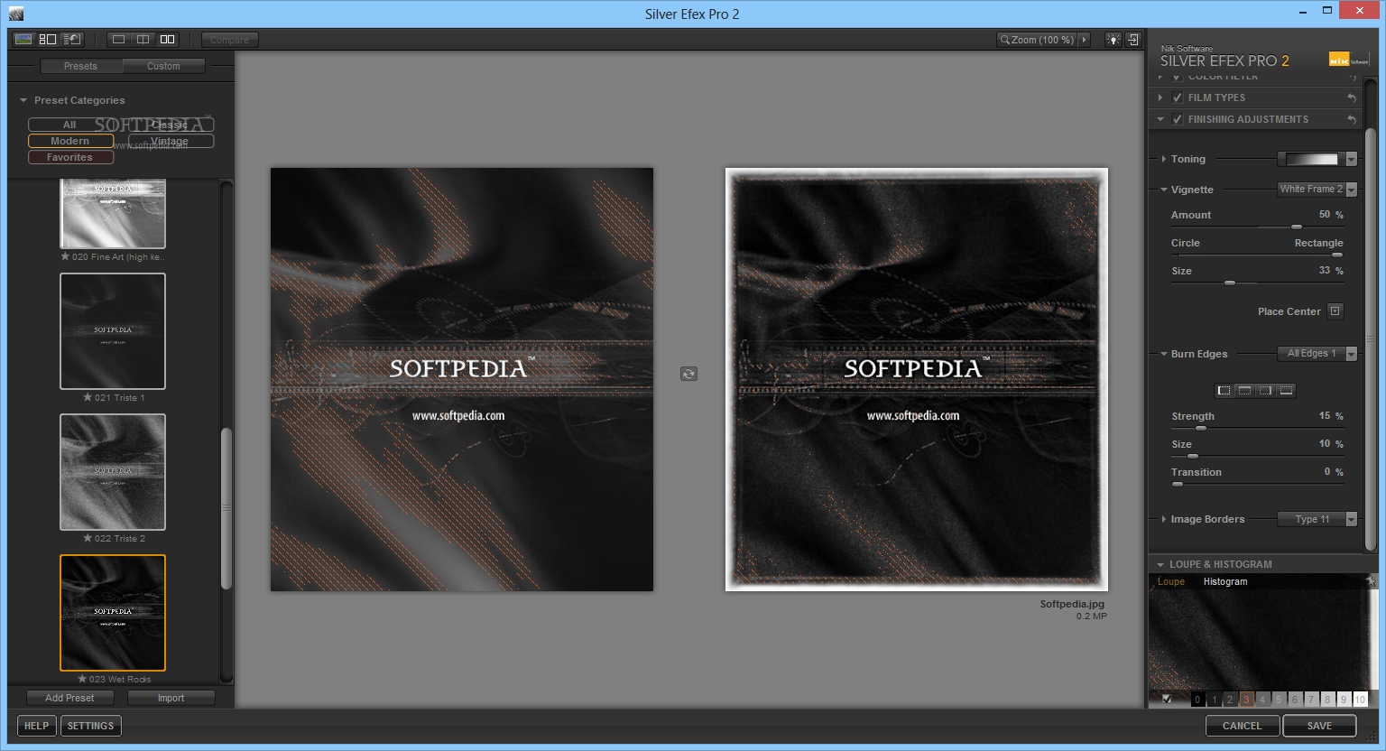This screenshot has height=751, width=1386.
Task: Collapse the Preset Categories section
Action: [x=23, y=100]
